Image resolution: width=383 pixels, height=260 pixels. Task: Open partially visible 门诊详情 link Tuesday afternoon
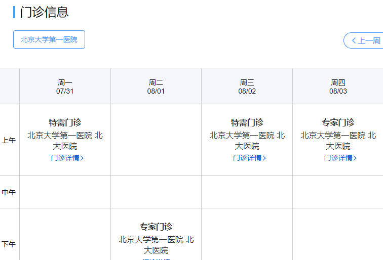click(x=156, y=258)
